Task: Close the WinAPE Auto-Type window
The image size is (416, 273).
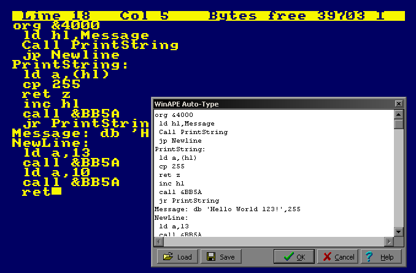Action: pos(398,103)
